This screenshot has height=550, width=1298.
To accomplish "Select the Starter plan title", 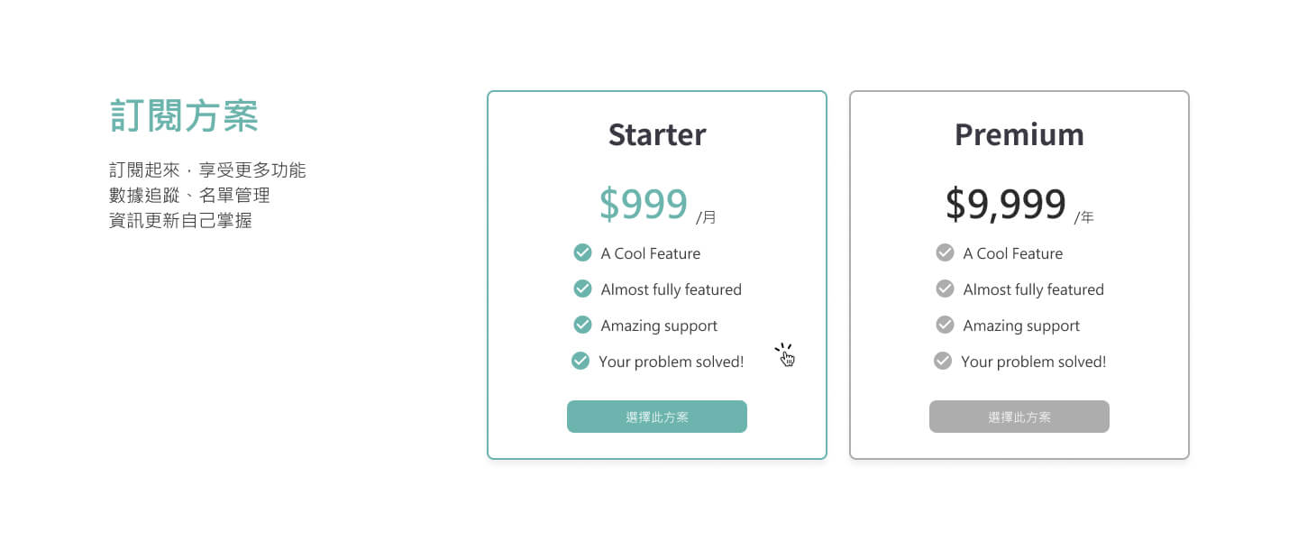I will [657, 134].
